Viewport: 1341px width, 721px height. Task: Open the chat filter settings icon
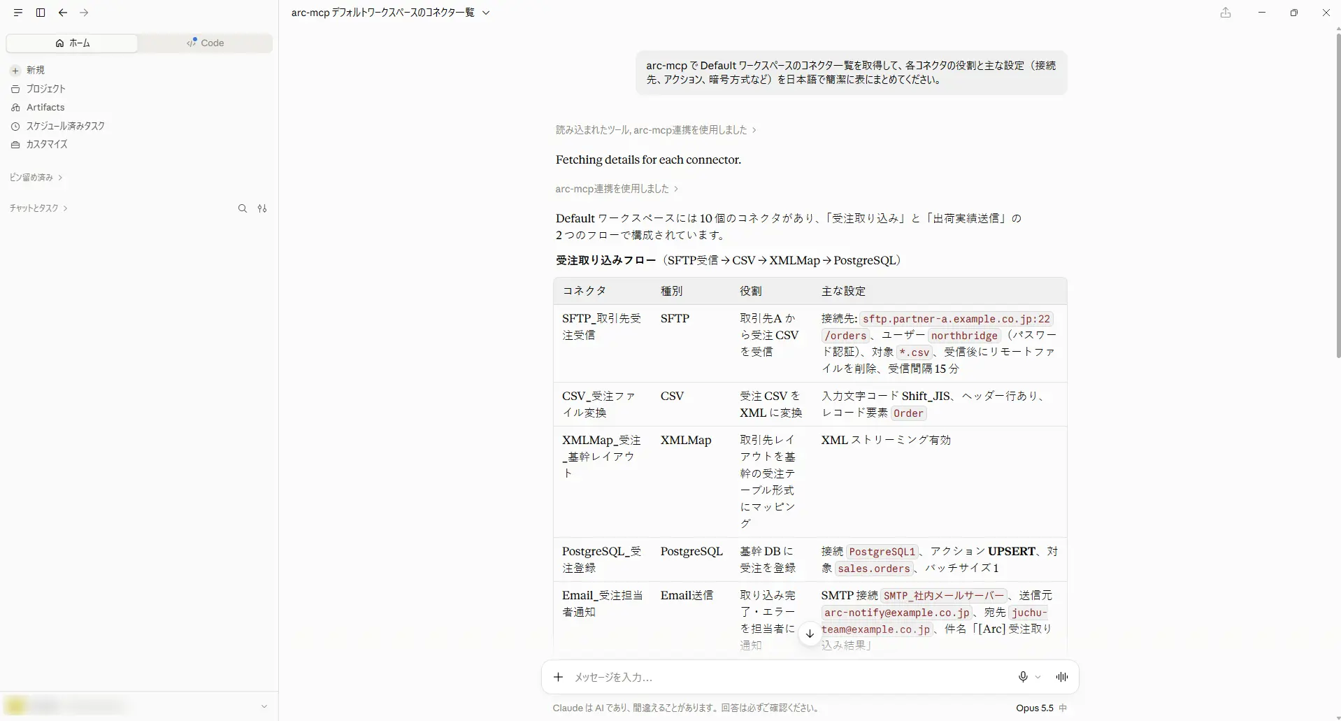pos(262,208)
